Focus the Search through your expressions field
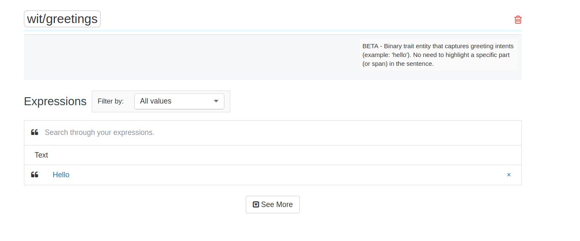Screen dimensions: 580x241 pos(252,132)
